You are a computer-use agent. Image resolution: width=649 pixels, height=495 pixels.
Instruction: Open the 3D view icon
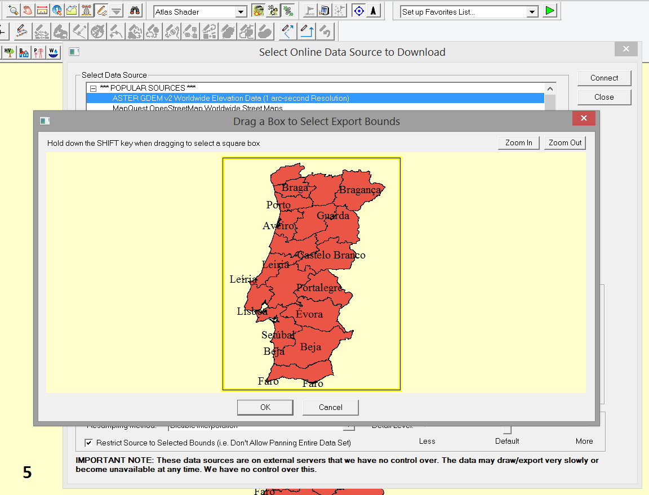point(273,11)
